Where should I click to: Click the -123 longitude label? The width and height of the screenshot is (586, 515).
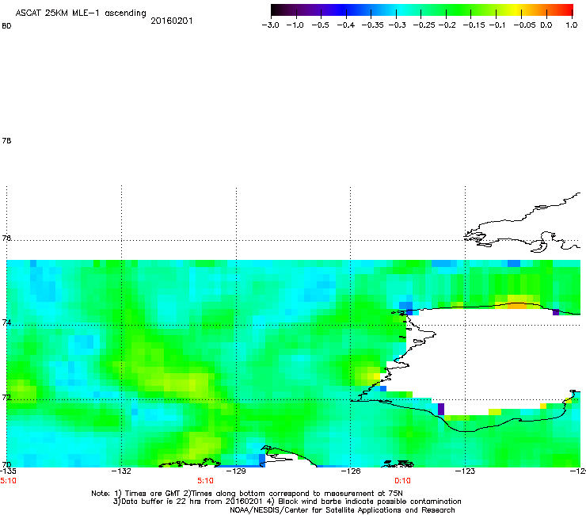pyautogui.click(x=465, y=471)
